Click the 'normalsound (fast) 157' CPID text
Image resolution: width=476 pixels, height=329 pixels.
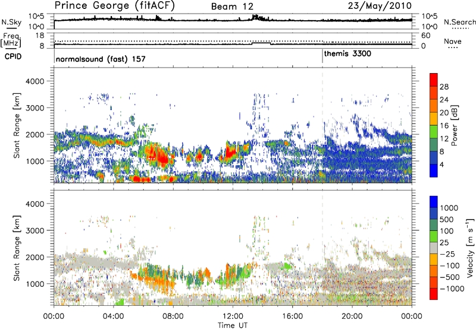(x=101, y=59)
